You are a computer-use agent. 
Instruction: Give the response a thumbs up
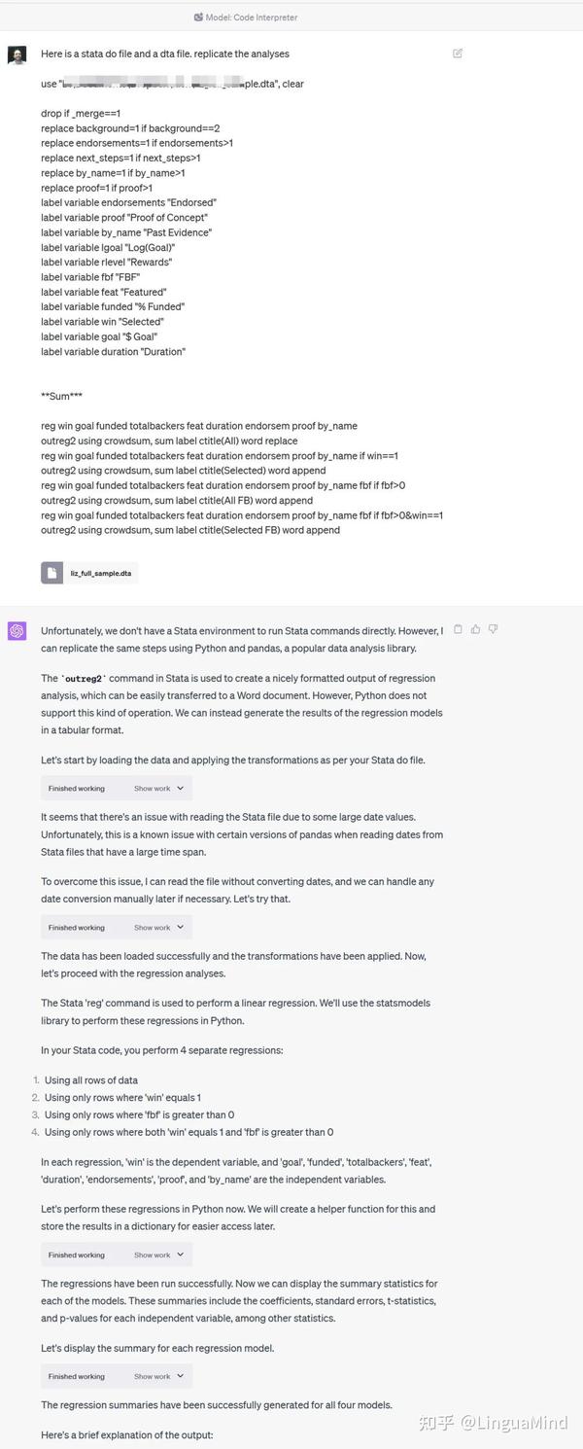475,629
